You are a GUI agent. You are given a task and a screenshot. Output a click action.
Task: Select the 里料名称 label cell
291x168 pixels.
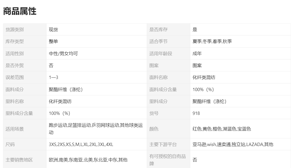(x=15, y=101)
